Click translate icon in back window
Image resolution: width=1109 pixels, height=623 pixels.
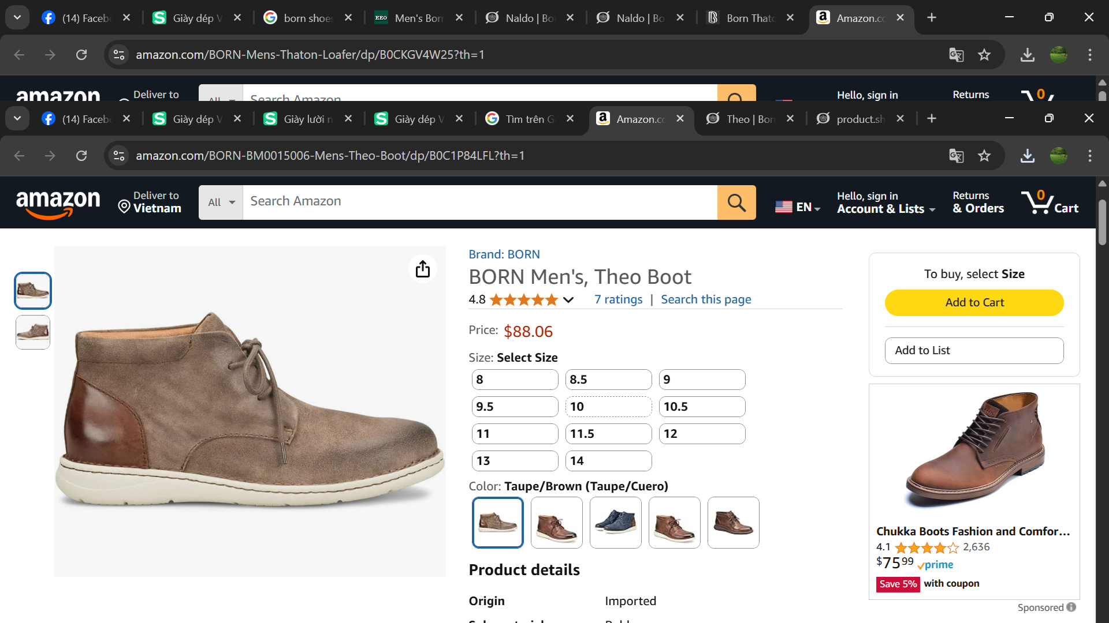(x=957, y=55)
